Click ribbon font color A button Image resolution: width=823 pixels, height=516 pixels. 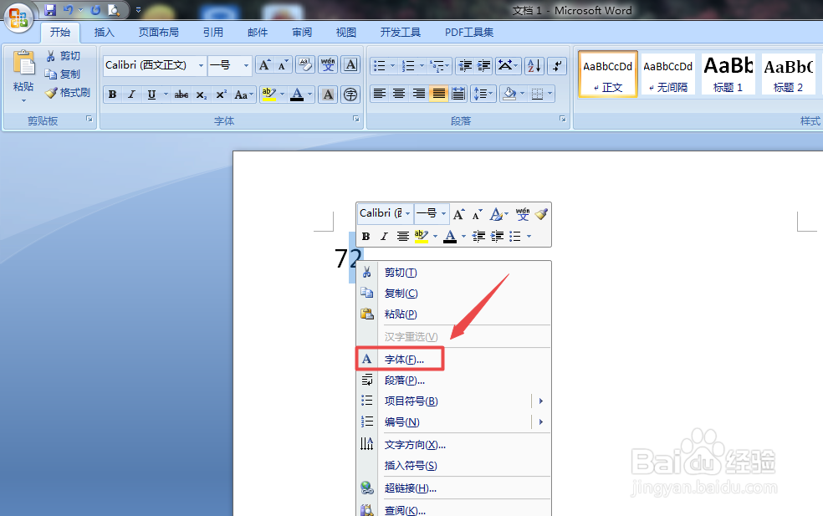click(x=297, y=95)
